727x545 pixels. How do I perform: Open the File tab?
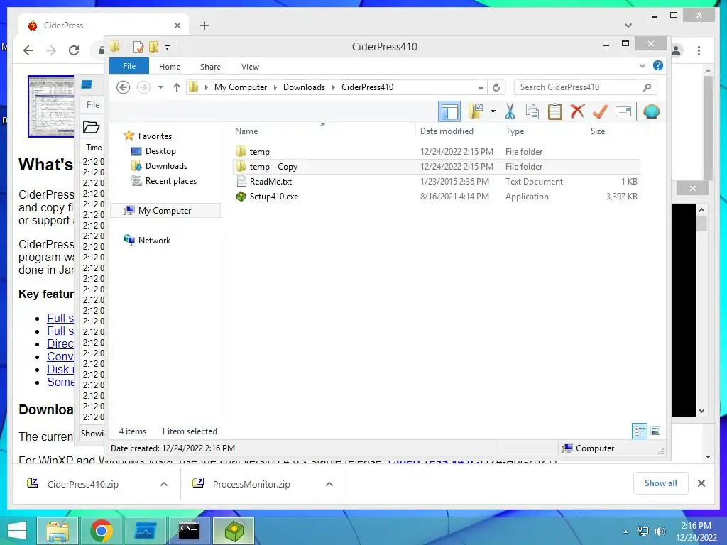click(129, 66)
